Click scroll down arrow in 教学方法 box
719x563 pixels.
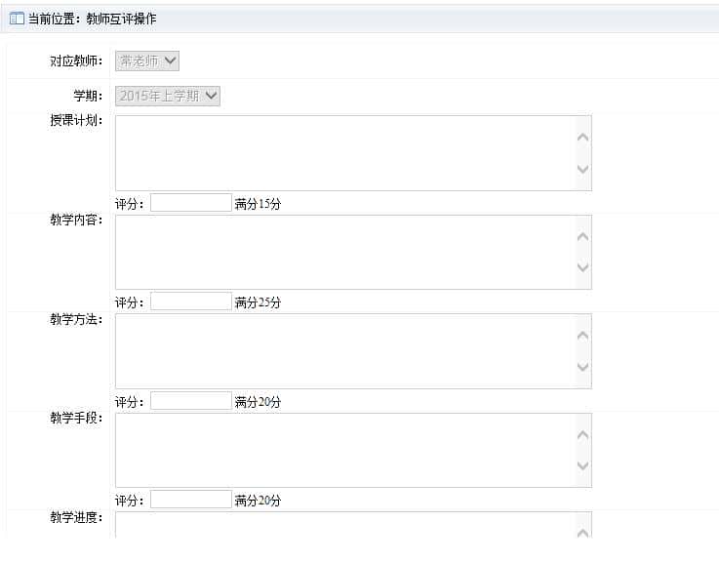[582, 367]
